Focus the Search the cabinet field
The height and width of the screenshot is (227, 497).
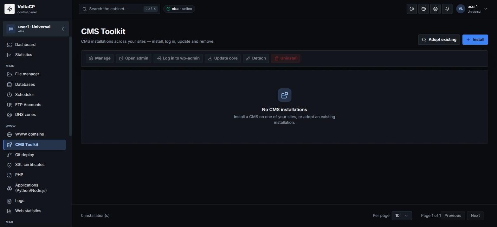coord(119,9)
